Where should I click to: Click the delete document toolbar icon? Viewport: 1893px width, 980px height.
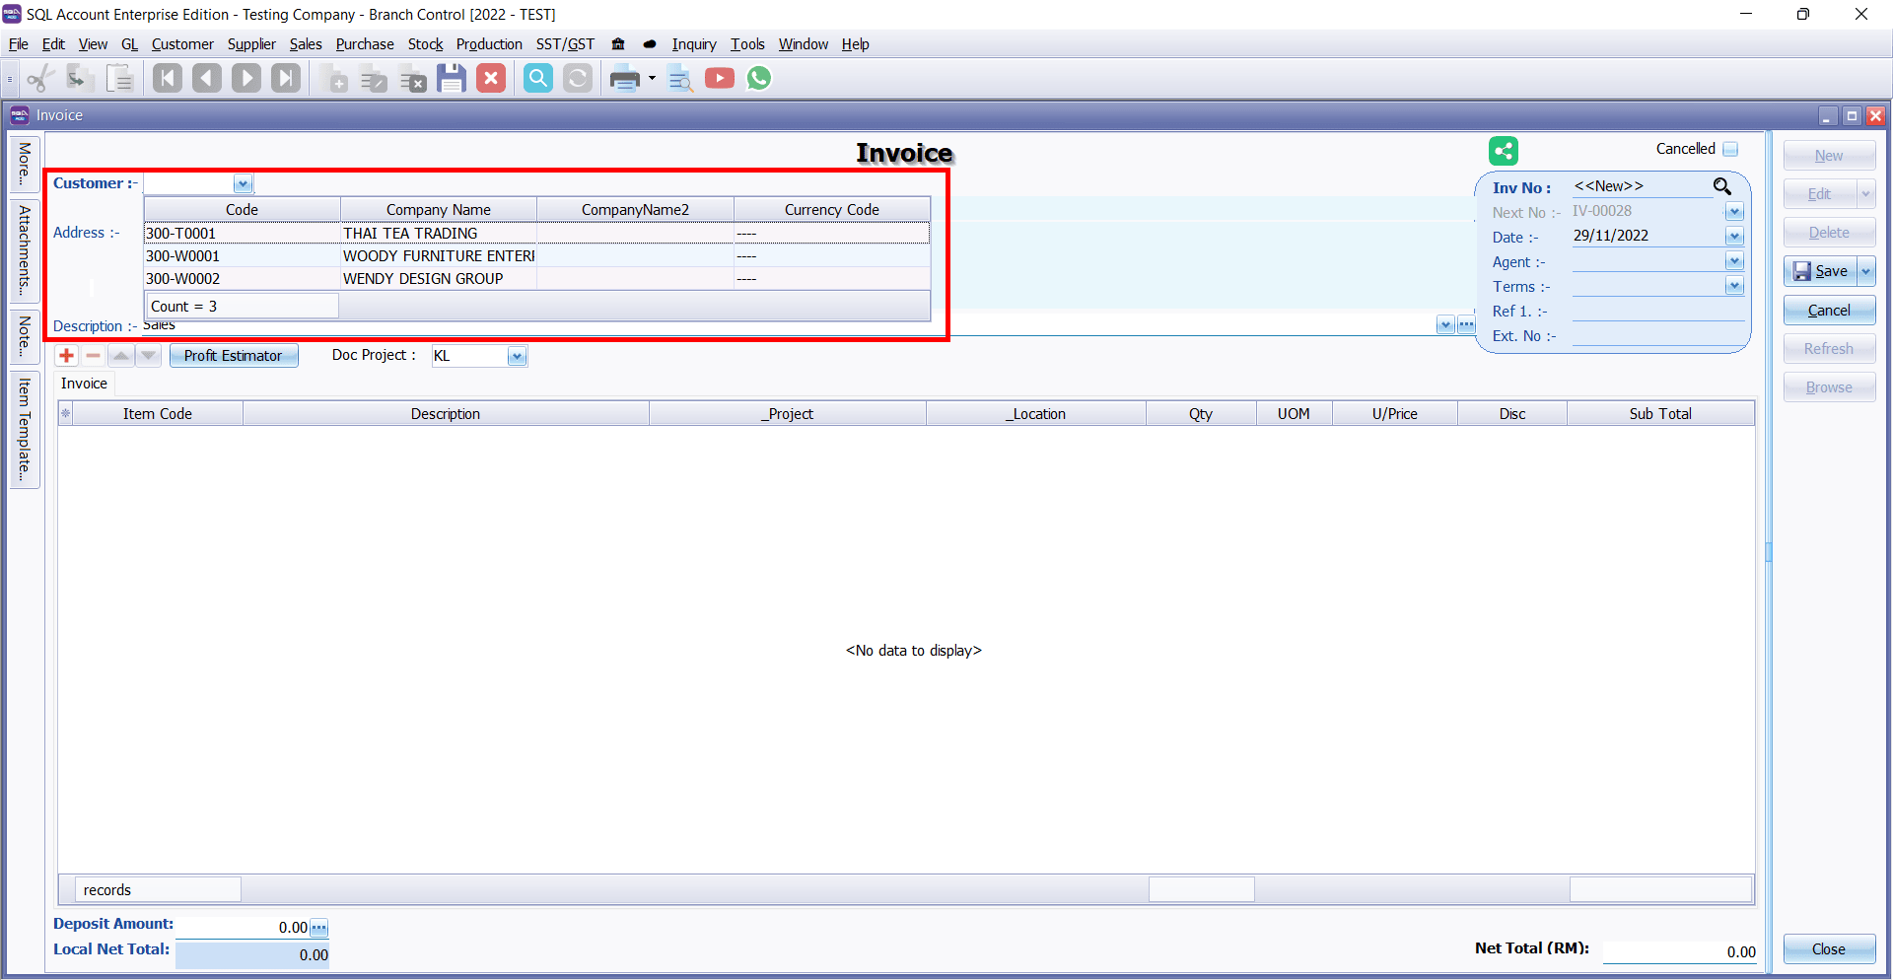click(413, 79)
